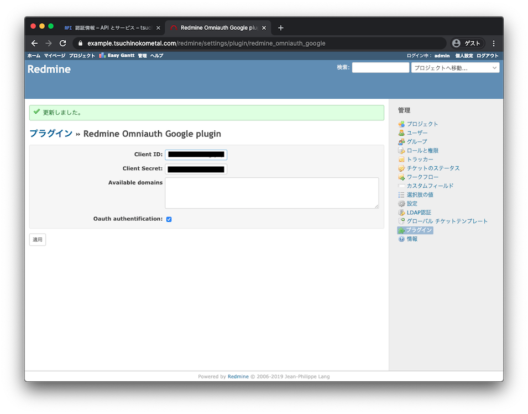The image size is (528, 414).
Task: Click the ワークフロー sidebar icon
Action: point(401,177)
